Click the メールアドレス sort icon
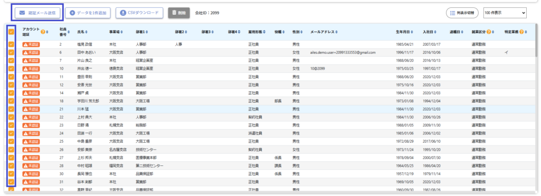 tap(336, 32)
